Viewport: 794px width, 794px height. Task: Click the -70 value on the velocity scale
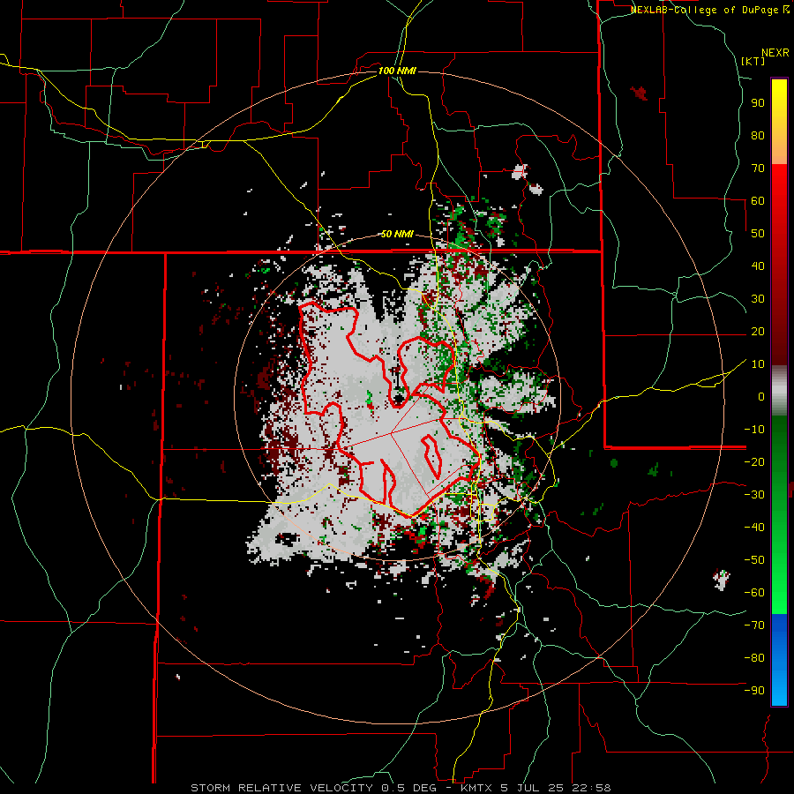754,625
